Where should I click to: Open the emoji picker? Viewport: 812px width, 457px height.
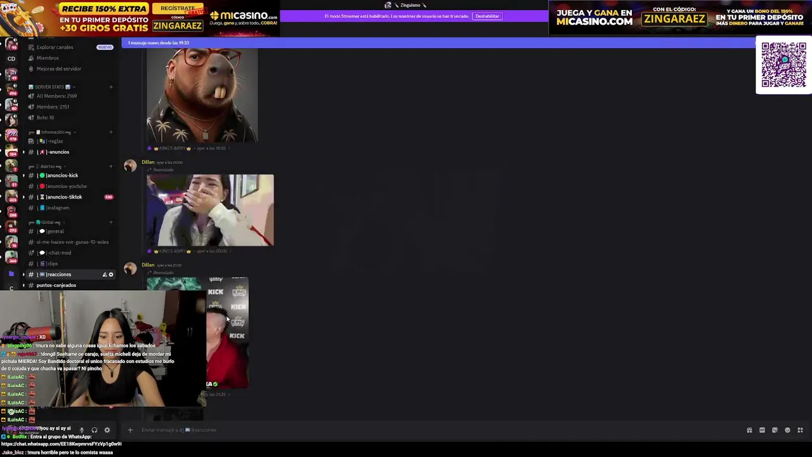[787, 430]
